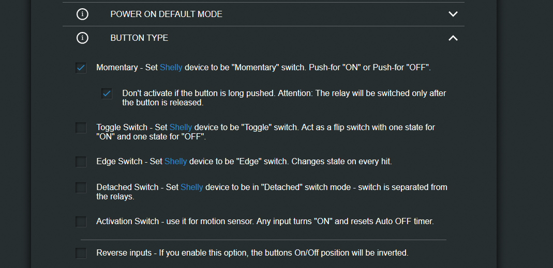Follow the Shelly link in Detached Switch text
This screenshot has height=268, width=553.
pyautogui.click(x=191, y=187)
